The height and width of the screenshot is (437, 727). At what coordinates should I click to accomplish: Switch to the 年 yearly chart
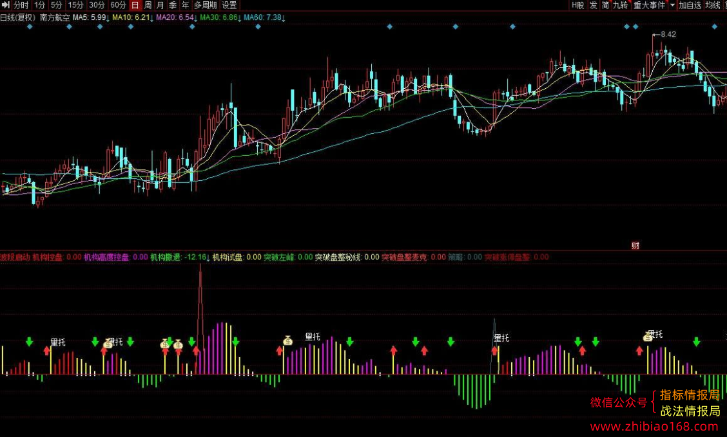coord(185,5)
